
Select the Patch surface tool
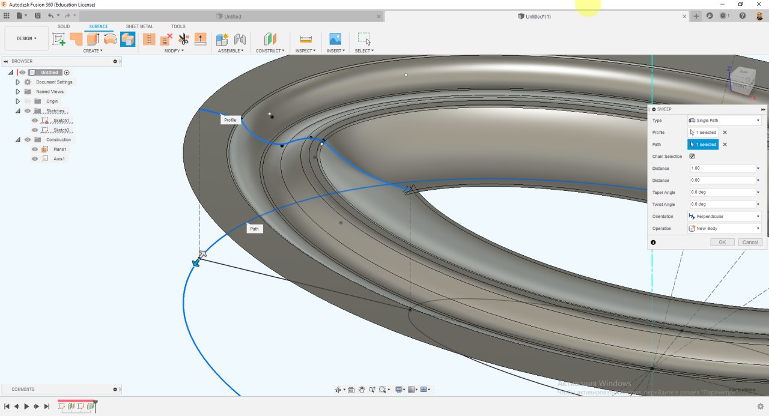76,39
